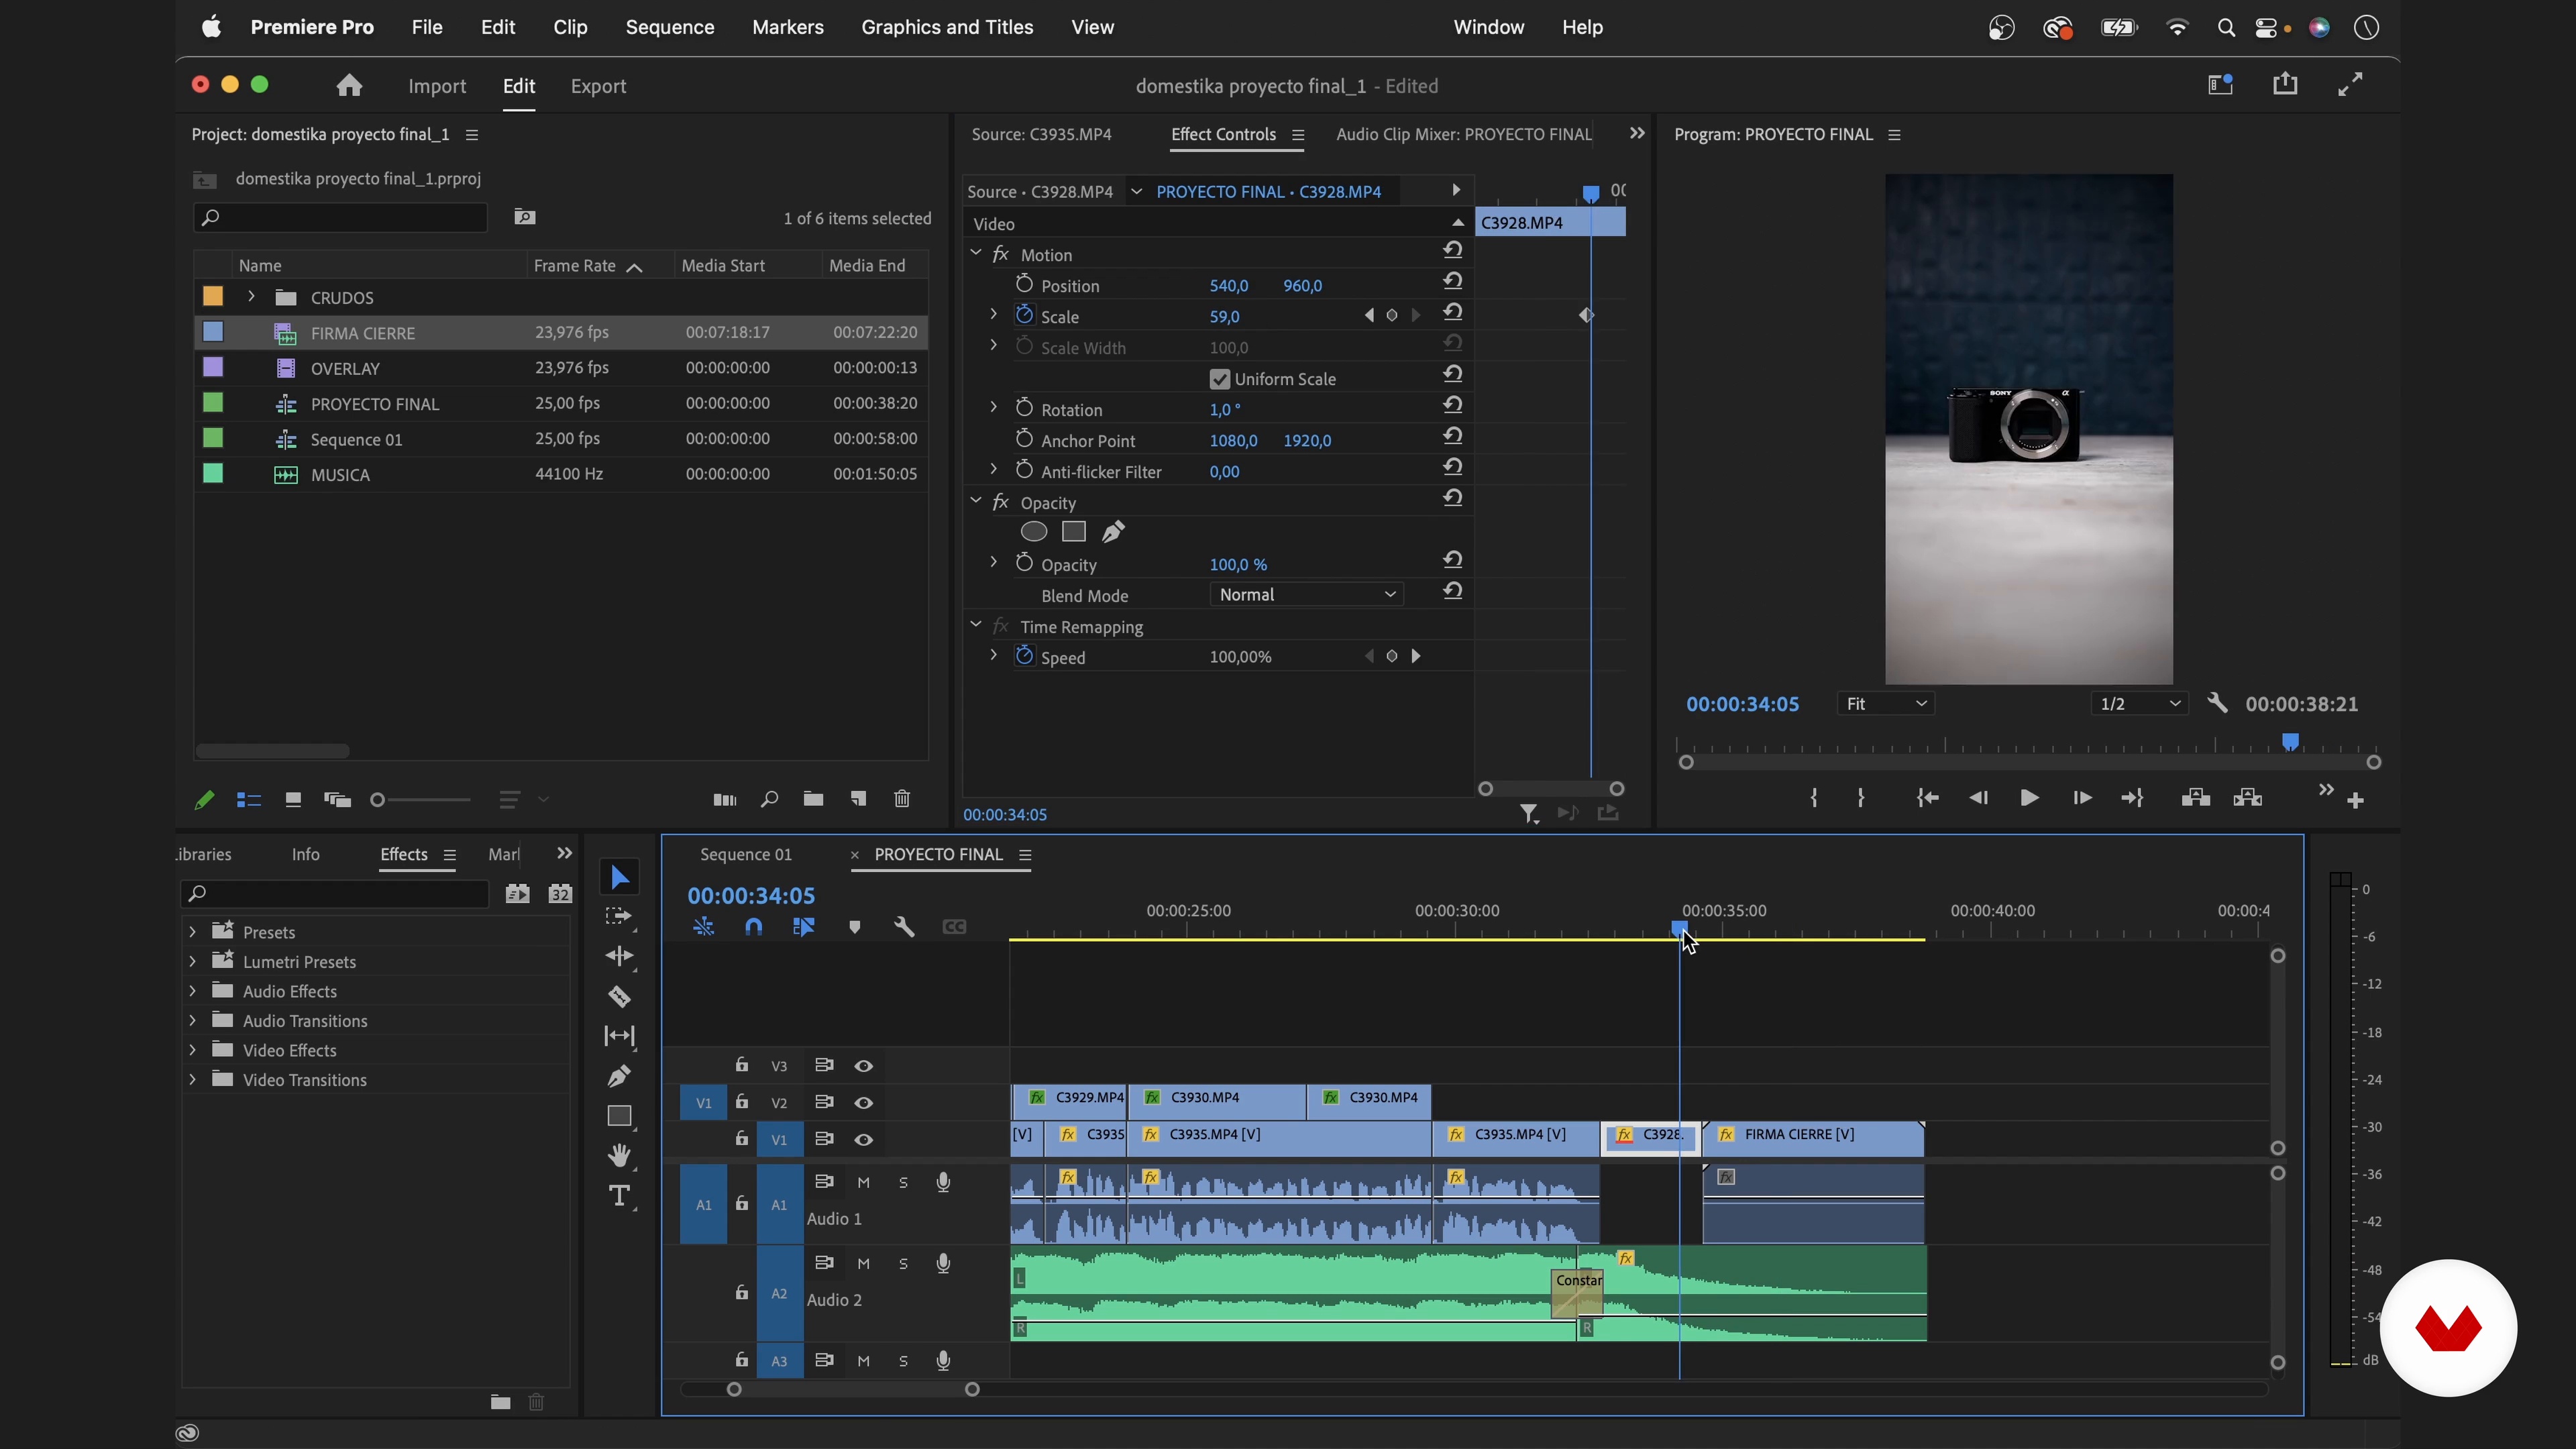2576x1449 pixels.
Task: Expand the Rotation parameter
Action: 993,408
